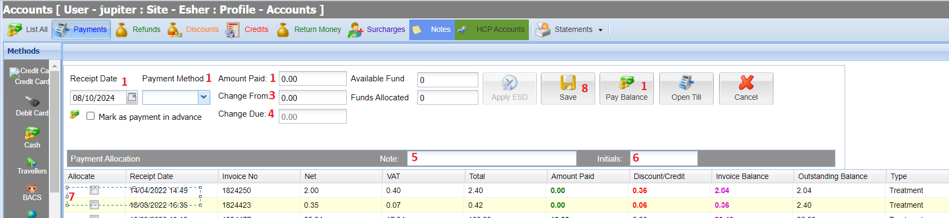Click invoice balance value 2.04

coord(722,190)
